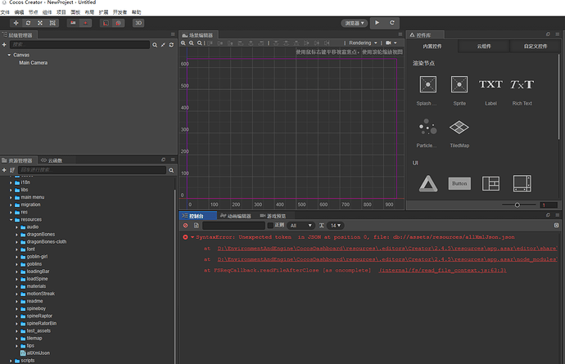This screenshot has width=565, height=364.
Task: Open the read_file_context.js error link
Action: tap(442, 271)
